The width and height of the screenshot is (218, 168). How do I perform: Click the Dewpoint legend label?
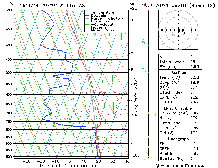click(x=99, y=16)
